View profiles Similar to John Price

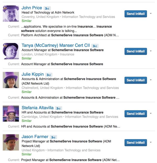pos(26,21)
